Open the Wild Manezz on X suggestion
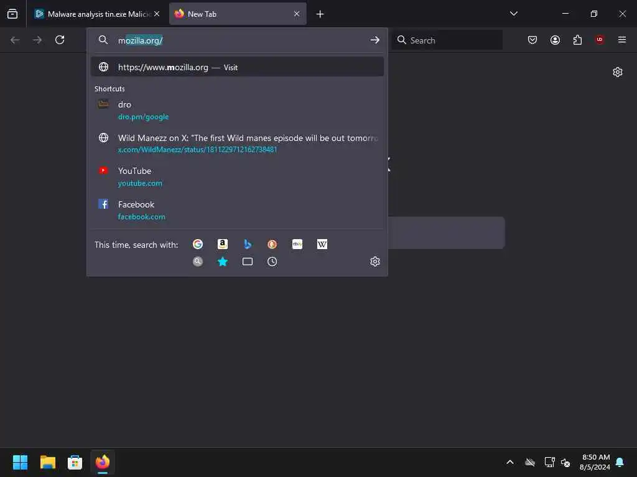The image size is (637, 477). click(237, 143)
